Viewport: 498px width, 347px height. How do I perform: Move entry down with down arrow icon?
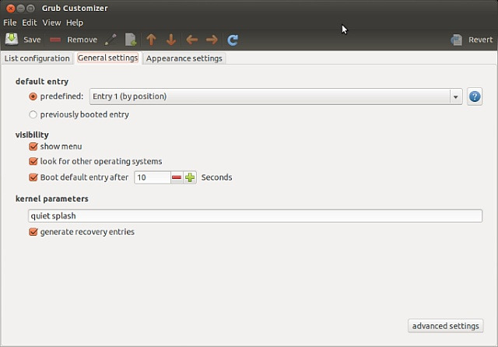click(x=171, y=40)
